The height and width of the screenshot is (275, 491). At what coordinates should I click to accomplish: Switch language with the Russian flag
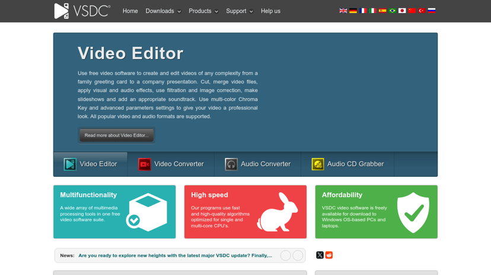point(432,11)
